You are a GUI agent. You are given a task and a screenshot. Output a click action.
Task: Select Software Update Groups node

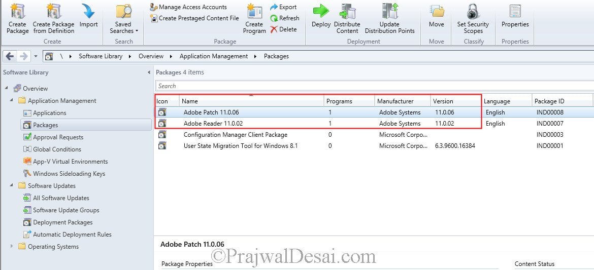pos(66,210)
